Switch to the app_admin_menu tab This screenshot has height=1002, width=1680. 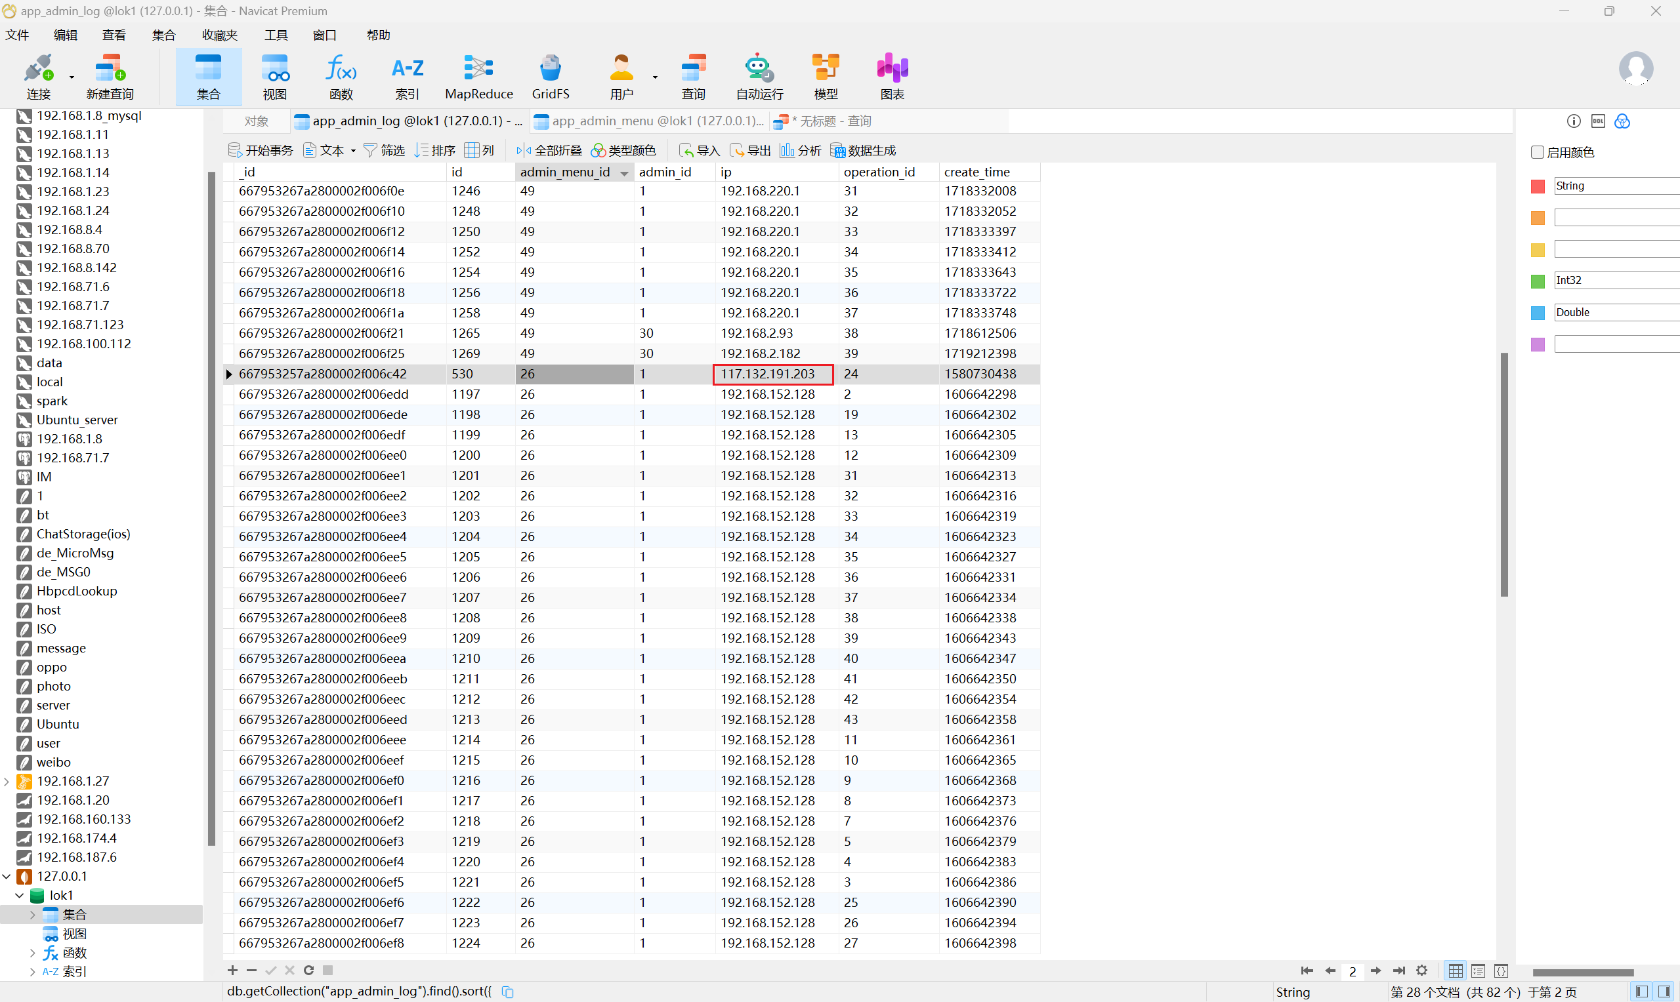coord(649,121)
